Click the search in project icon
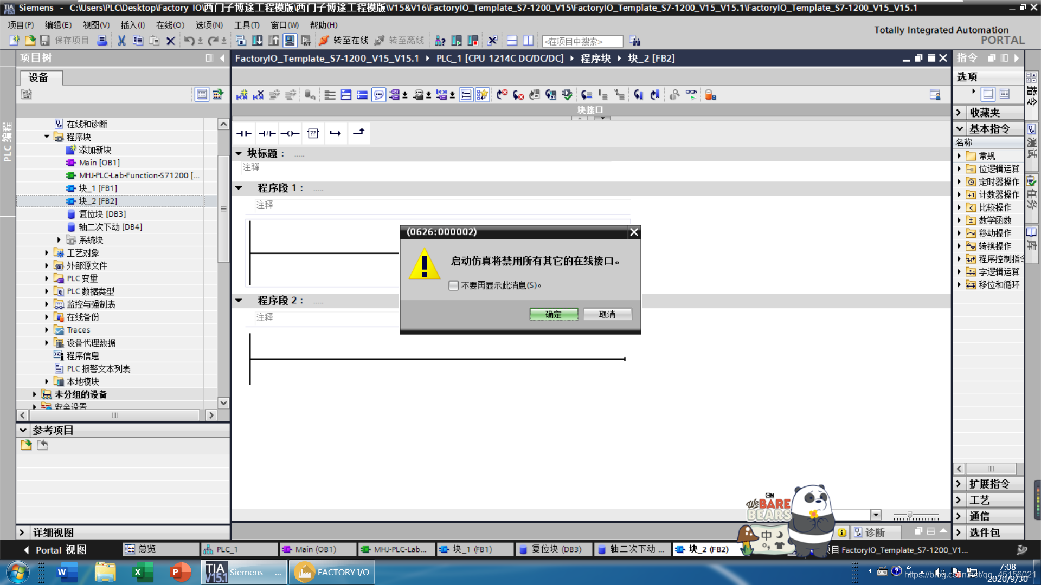This screenshot has height=585, width=1041. 635,41
